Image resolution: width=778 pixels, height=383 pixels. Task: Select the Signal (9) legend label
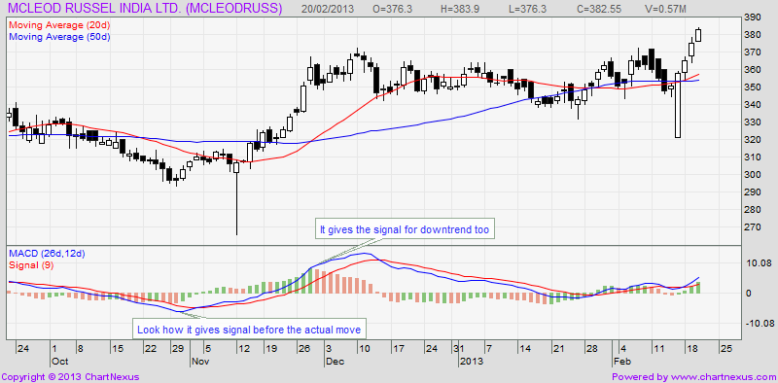click(31, 265)
